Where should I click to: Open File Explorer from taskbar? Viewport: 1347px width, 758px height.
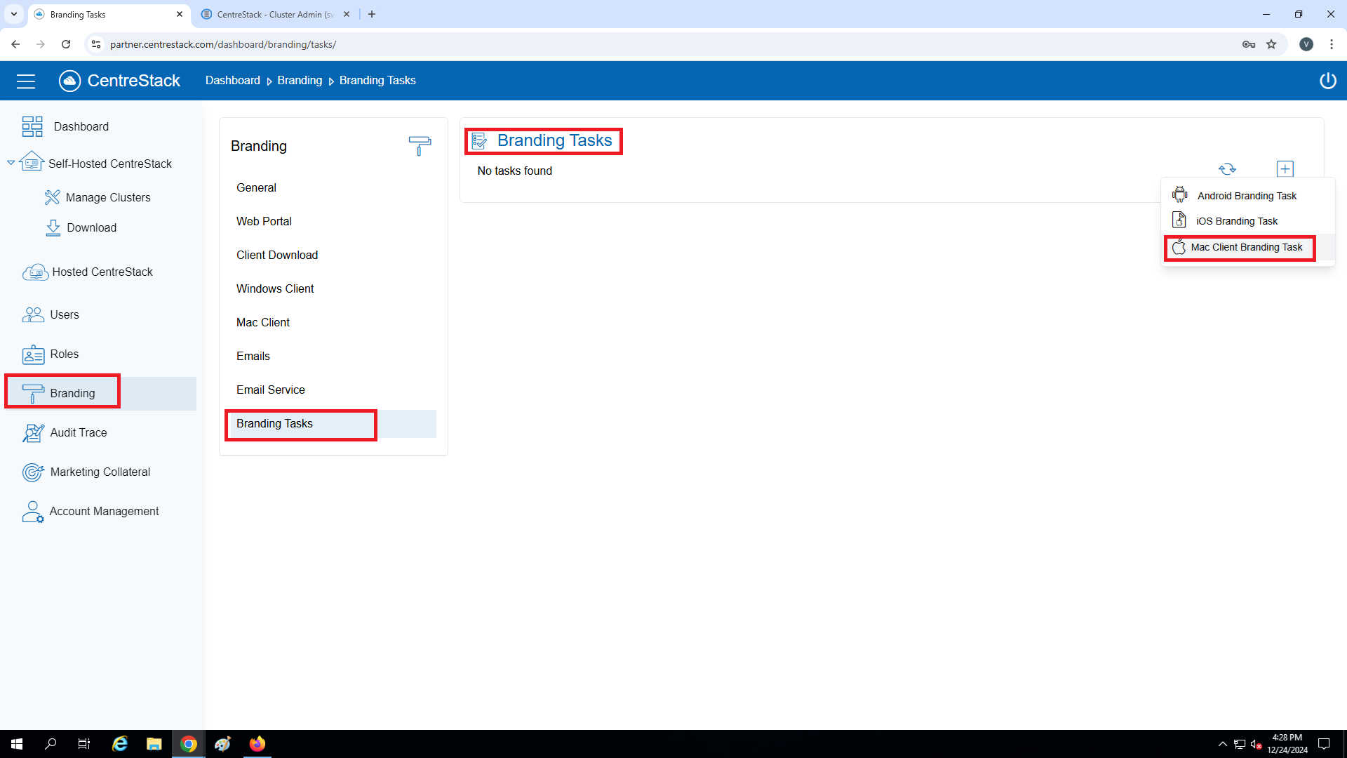click(x=154, y=744)
